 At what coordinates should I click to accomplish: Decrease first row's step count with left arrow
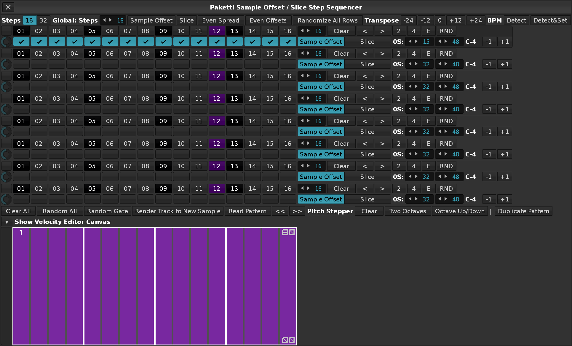coord(302,31)
